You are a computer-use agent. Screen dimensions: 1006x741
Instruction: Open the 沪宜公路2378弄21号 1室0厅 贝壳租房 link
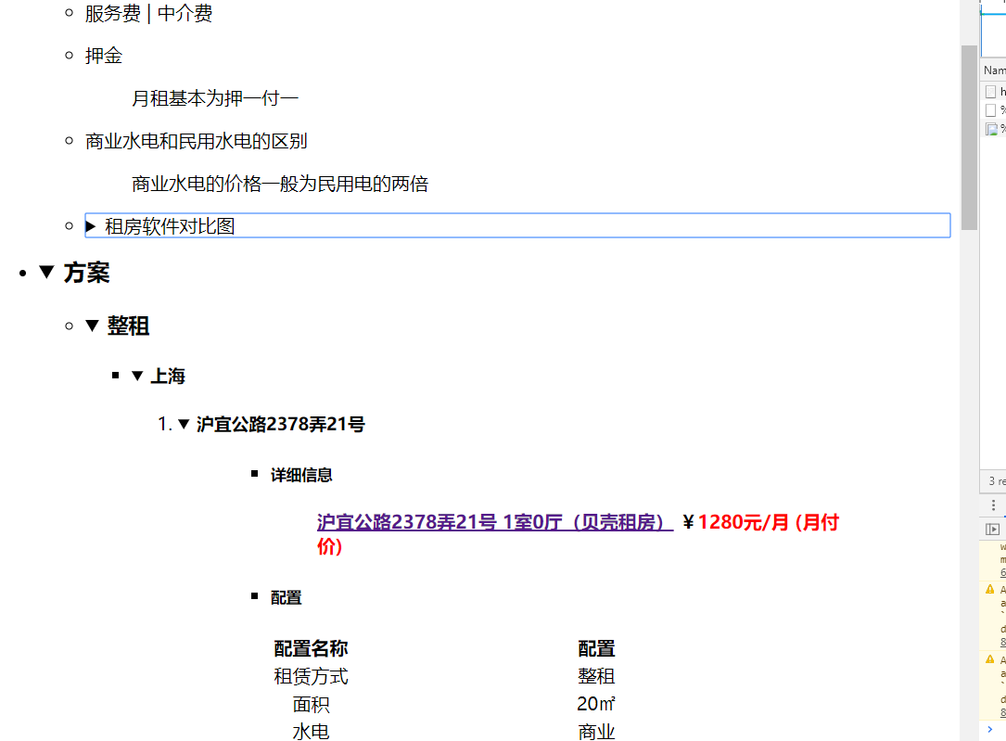495,522
